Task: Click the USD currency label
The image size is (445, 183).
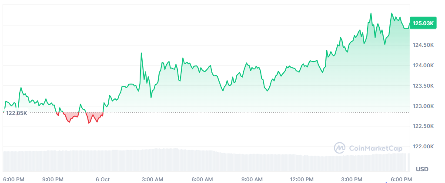Action: tap(422, 169)
